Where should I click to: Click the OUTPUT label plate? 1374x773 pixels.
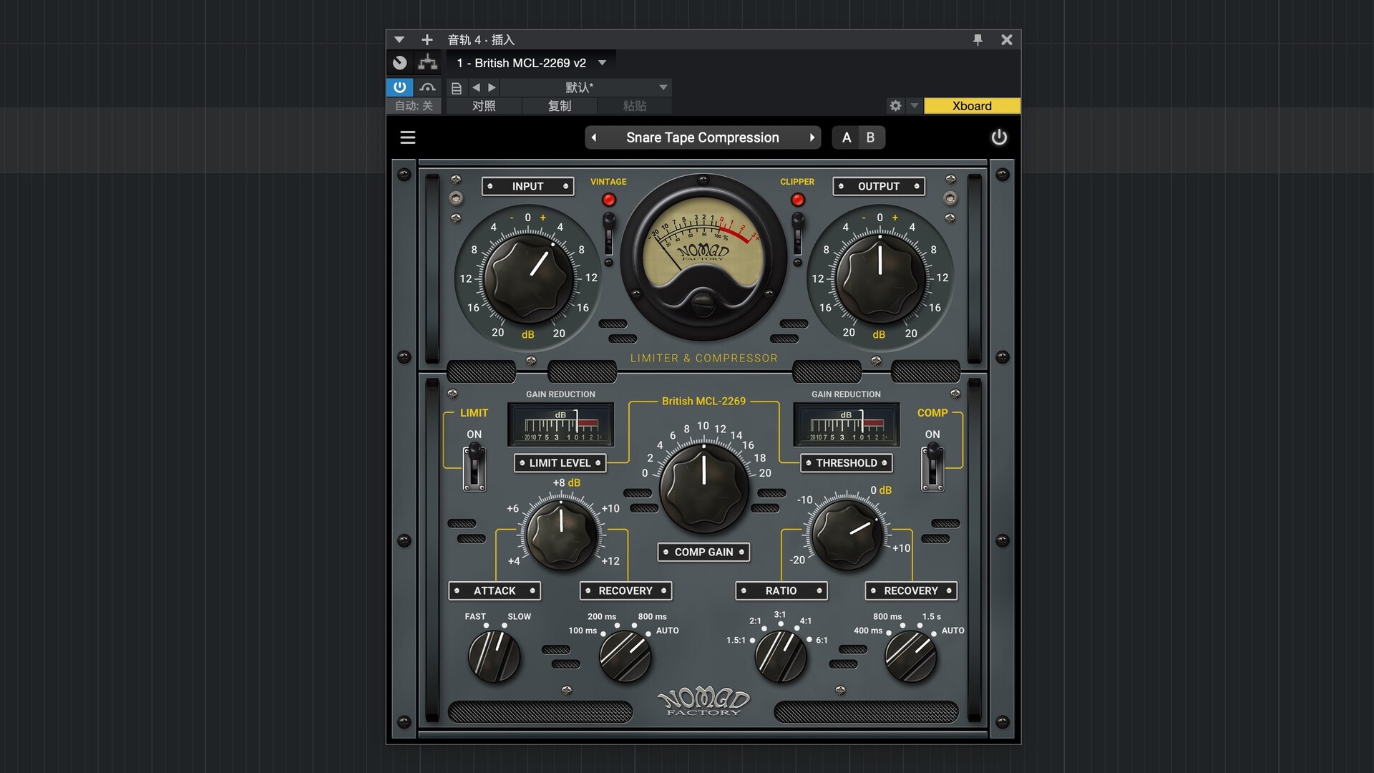coord(879,186)
